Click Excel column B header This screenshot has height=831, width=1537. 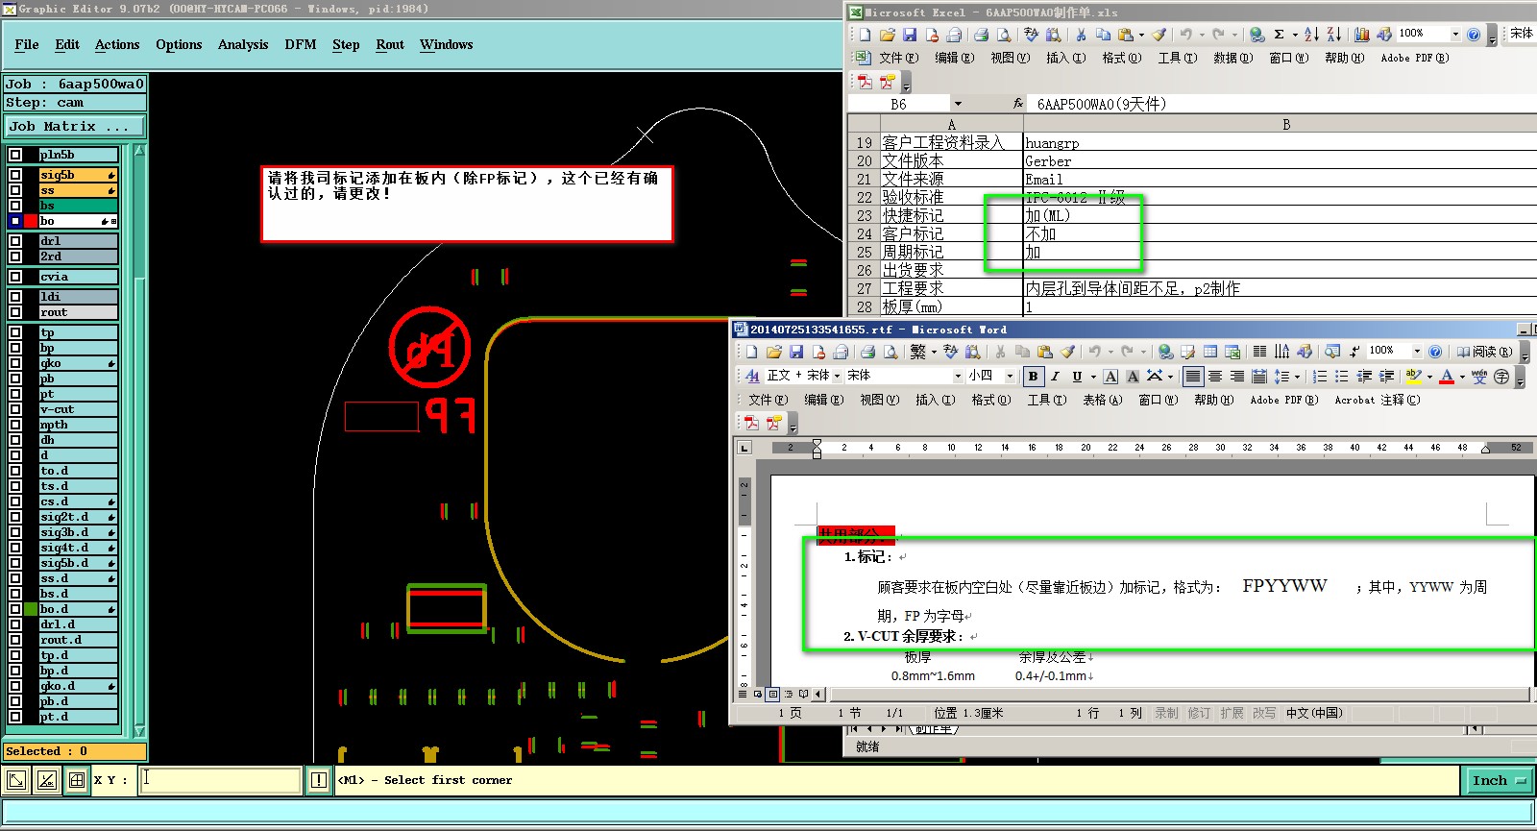point(1285,125)
